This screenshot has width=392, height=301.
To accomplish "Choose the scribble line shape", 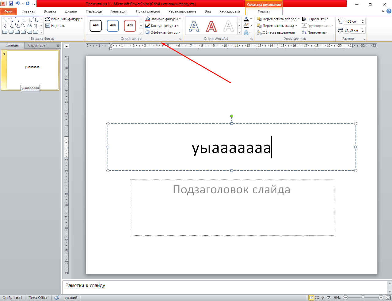I will (36, 26).
